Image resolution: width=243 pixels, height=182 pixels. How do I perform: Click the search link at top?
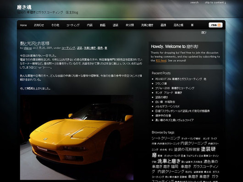(194, 2)
